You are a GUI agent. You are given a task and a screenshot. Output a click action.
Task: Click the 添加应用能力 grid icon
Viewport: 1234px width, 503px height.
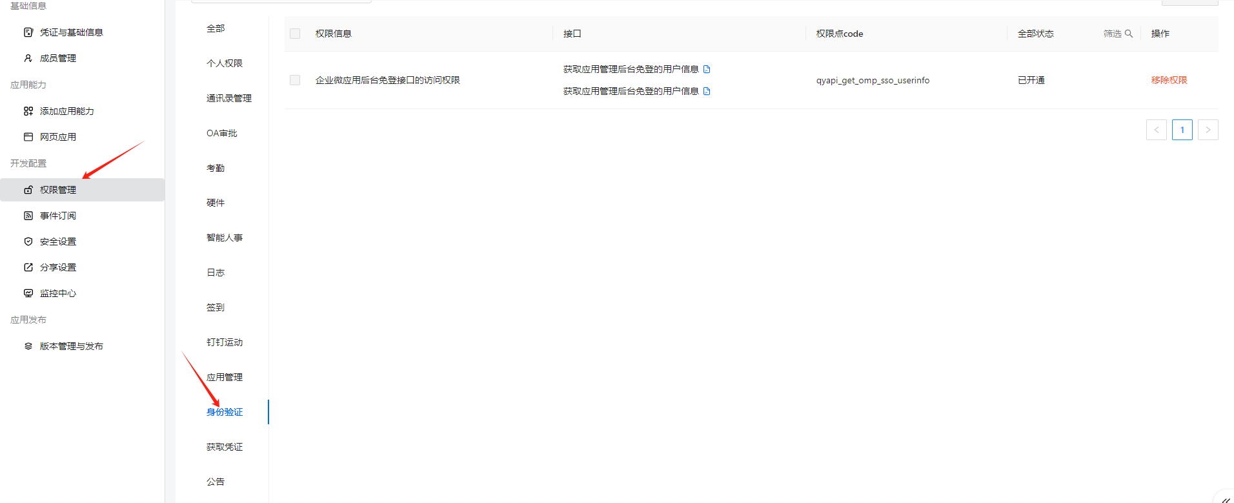28,111
